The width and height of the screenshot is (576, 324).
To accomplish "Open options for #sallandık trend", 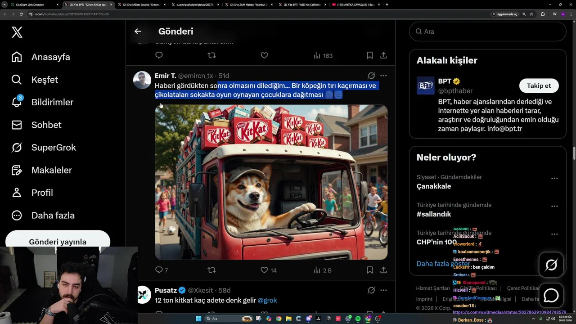I will pyautogui.click(x=554, y=206).
